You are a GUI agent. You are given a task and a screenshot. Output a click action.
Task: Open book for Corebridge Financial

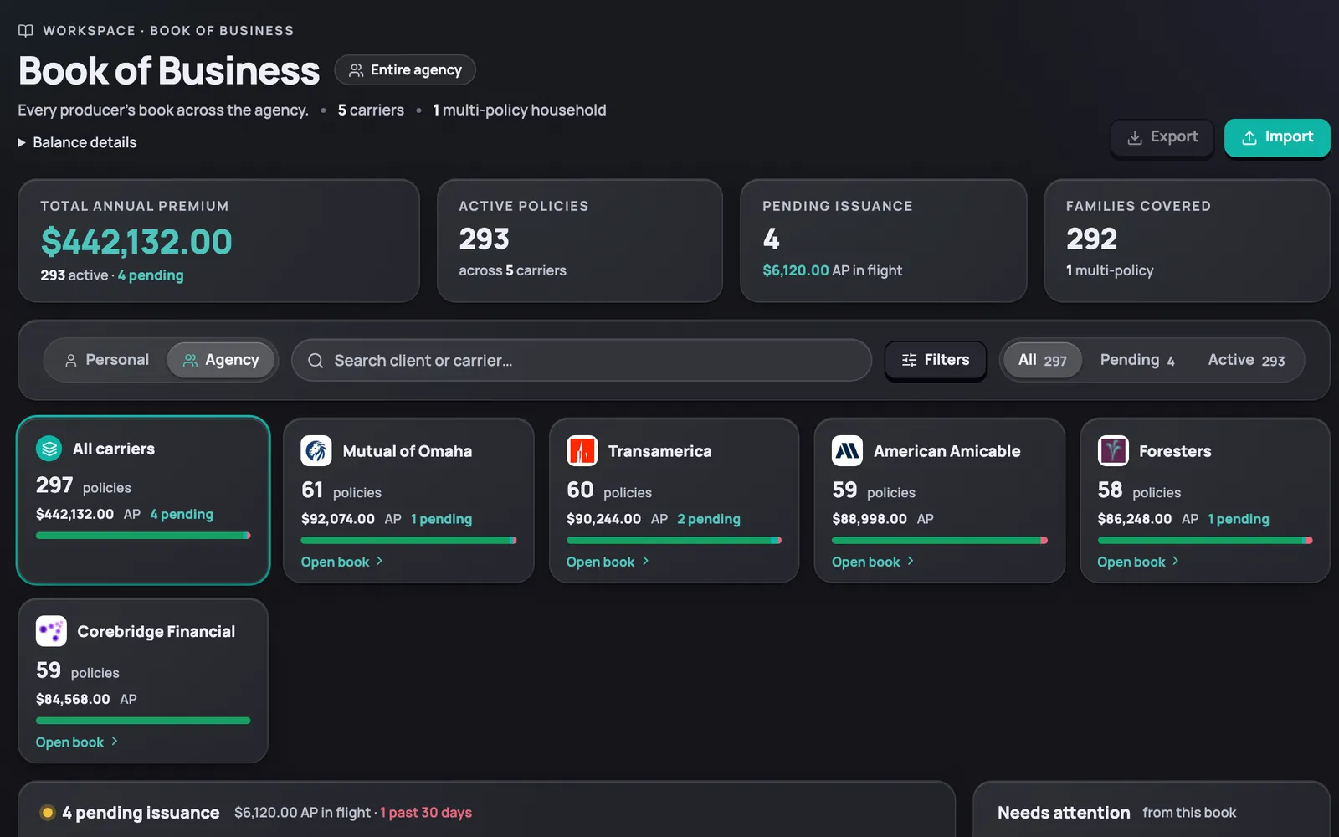click(77, 742)
